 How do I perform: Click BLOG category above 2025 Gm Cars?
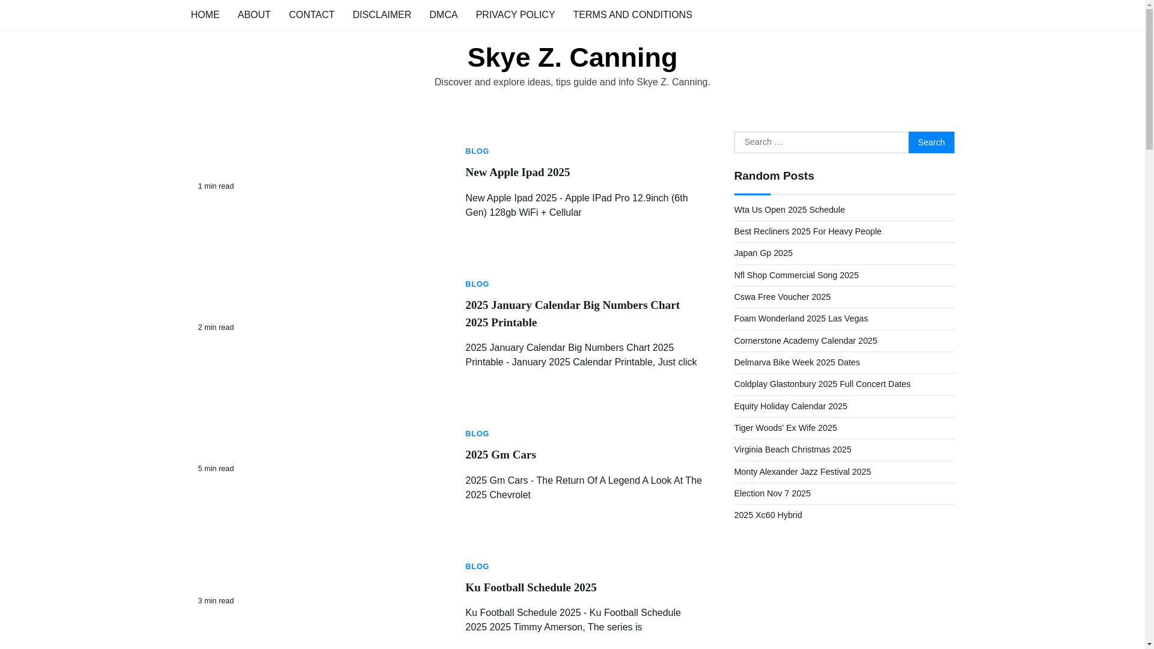pos(477,434)
